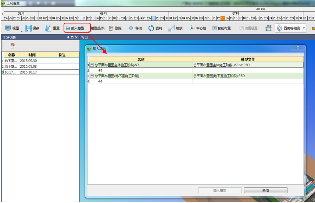The width and height of the screenshot is (315, 203).
Task: Click the 插入模型 button
Action: (220, 190)
